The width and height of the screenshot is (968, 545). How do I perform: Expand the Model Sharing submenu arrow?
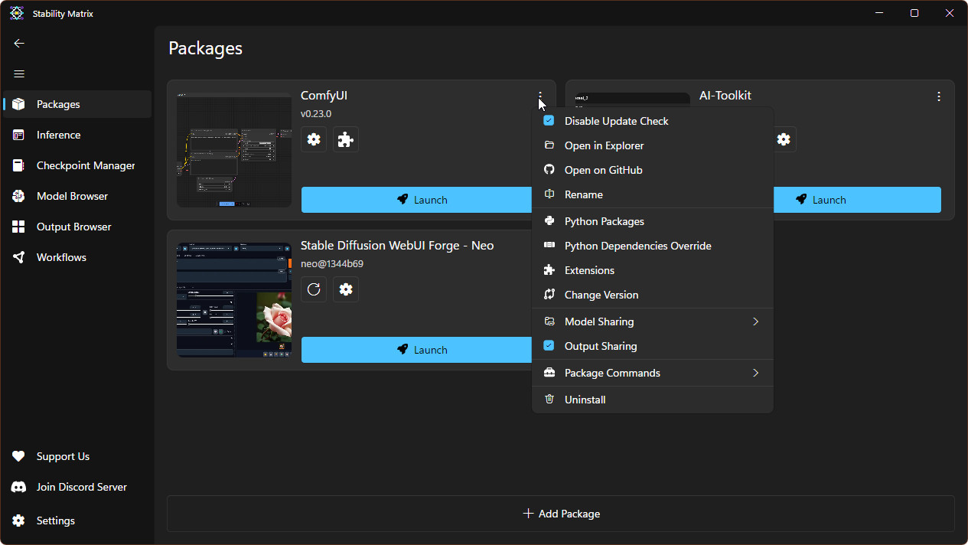click(x=755, y=321)
